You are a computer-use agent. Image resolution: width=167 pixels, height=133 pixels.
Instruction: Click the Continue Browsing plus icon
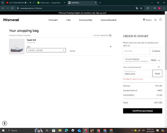110,35
